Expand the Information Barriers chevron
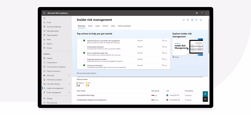The height and width of the screenshot is (115, 251). 69,84
